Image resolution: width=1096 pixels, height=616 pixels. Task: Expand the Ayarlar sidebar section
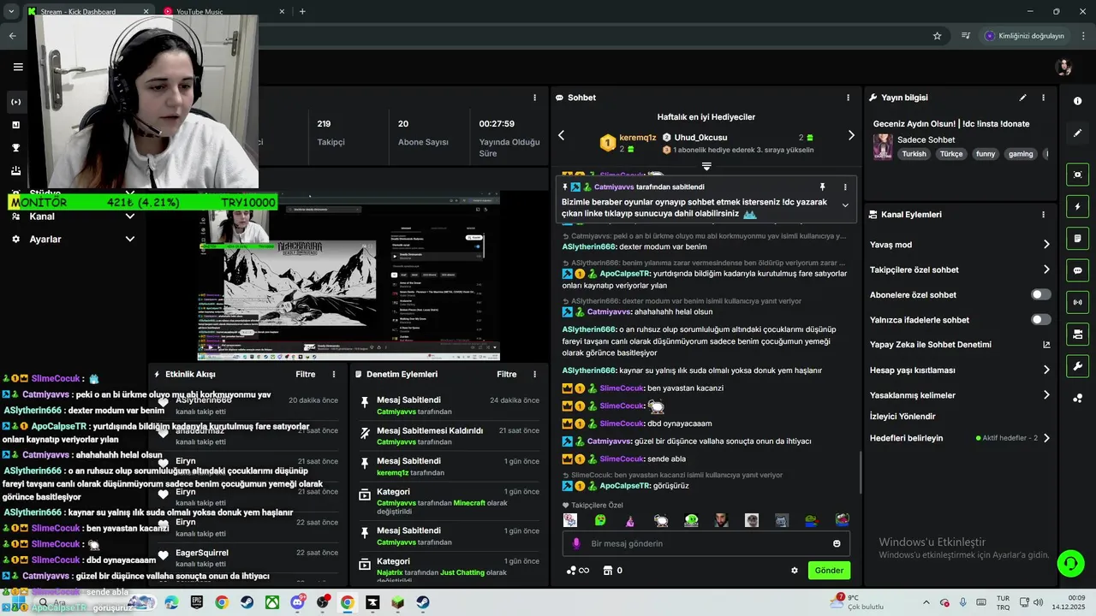point(130,240)
